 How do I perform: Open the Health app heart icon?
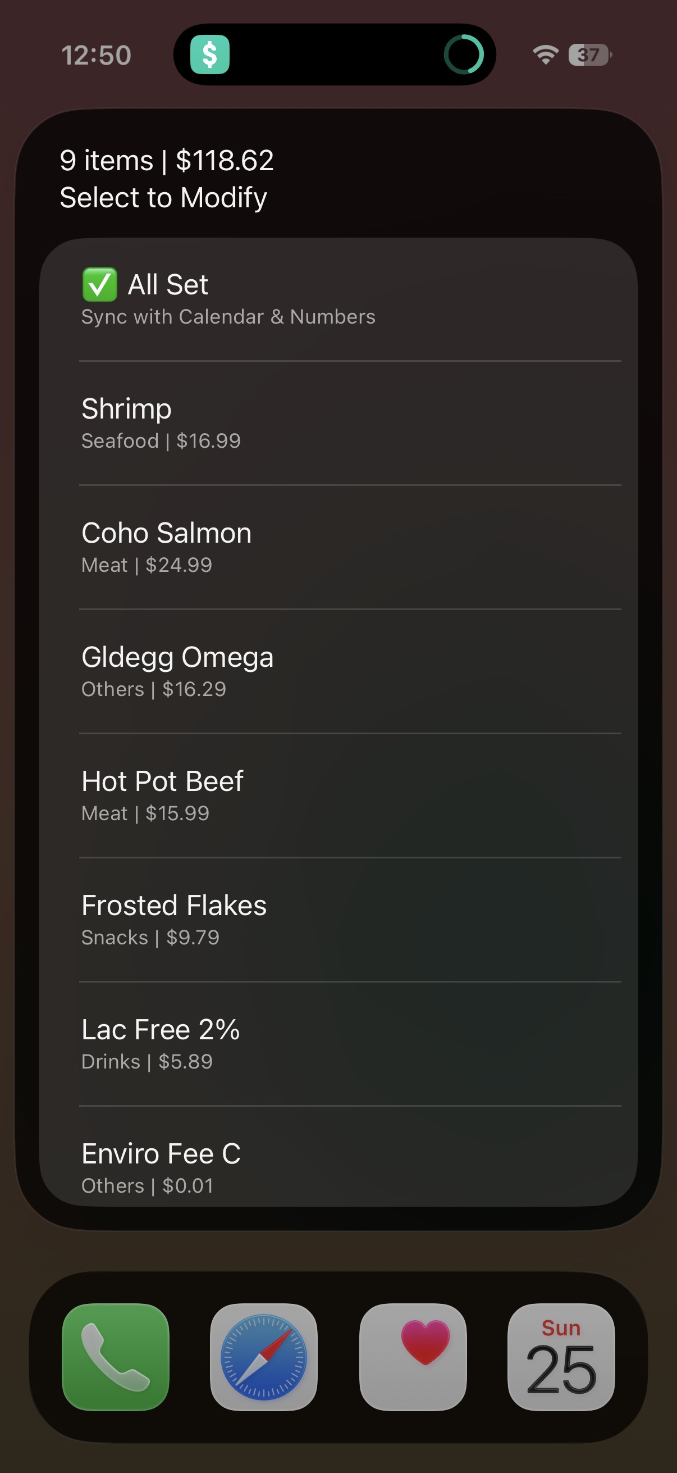coord(413,1356)
